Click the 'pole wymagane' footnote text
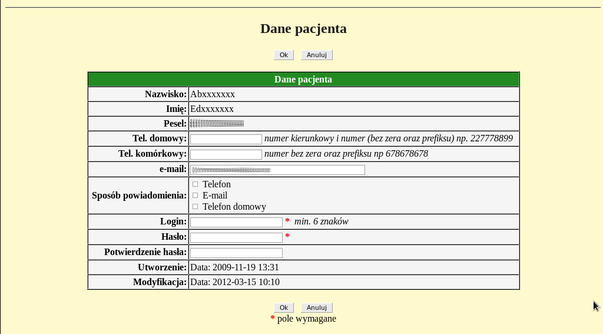The width and height of the screenshot is (603, 334). click(306, 319)
